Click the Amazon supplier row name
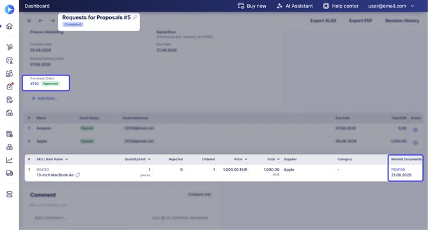Screen dimensions: 428x230 point(44,128)
